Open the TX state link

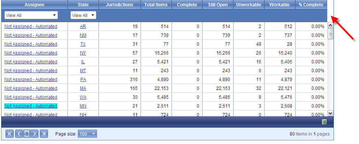tap(83, 44)
